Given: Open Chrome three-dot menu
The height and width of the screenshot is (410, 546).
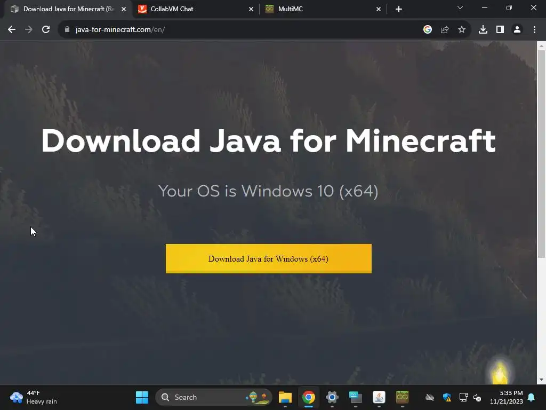Looking at the screenshot, I should click(534, 30).
